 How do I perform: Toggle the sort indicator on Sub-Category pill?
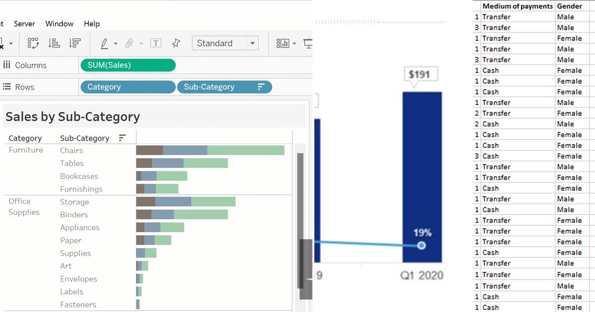pyautogui.click(x=261, y=87)
